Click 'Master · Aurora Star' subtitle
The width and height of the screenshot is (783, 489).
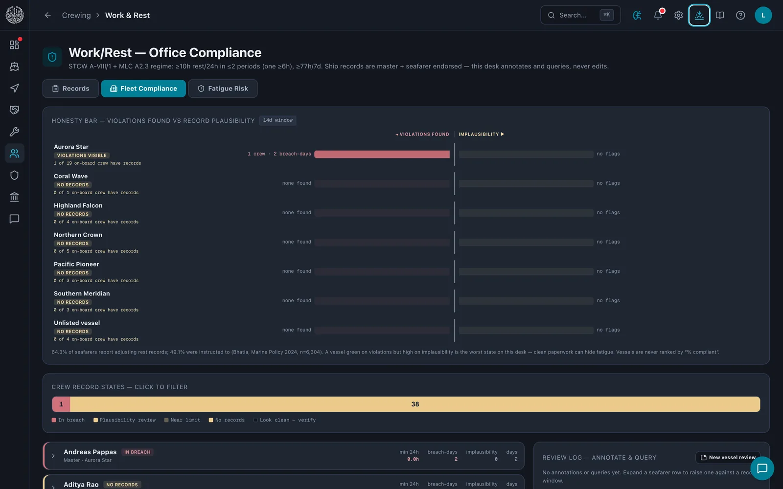click(88, 460)
